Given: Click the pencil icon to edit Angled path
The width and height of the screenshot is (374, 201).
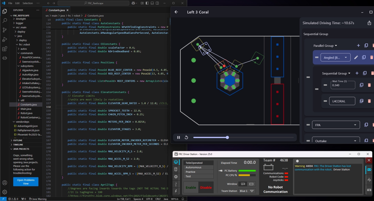Looking at the screenshot, I should pyautogui.click(x=356, y=57).
